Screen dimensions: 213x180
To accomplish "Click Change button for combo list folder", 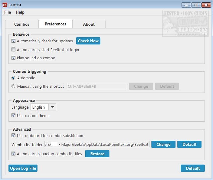I will point(163,144).
